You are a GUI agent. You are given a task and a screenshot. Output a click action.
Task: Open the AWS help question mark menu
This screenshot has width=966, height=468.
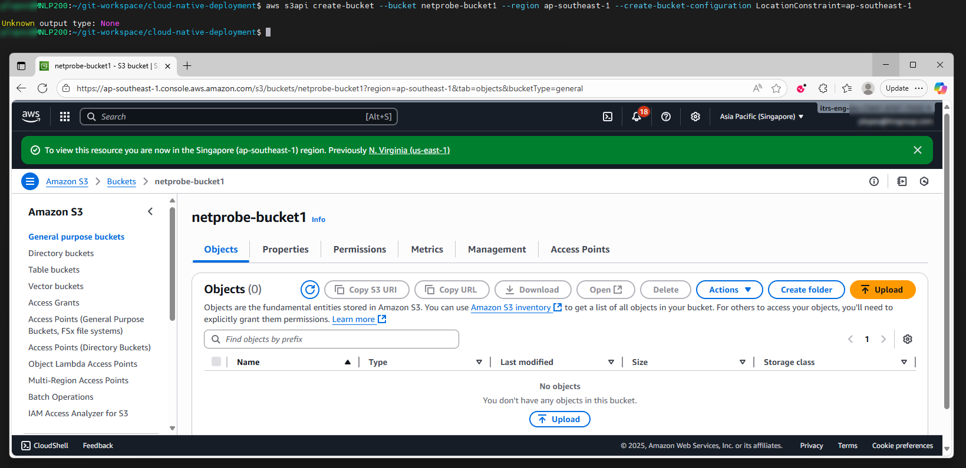[x=666, y=117]
